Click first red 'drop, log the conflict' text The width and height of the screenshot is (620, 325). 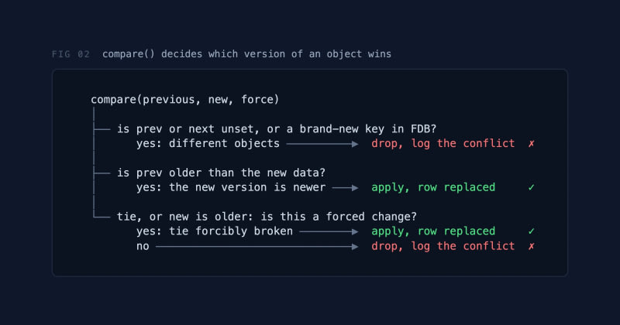click(x=443, y=143)
